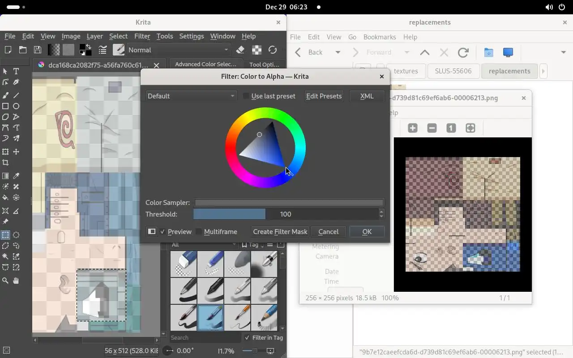This screenshot has width=573, height=358.
Task: Click the XML button in filter dialog
Action: tap(367, 96)
